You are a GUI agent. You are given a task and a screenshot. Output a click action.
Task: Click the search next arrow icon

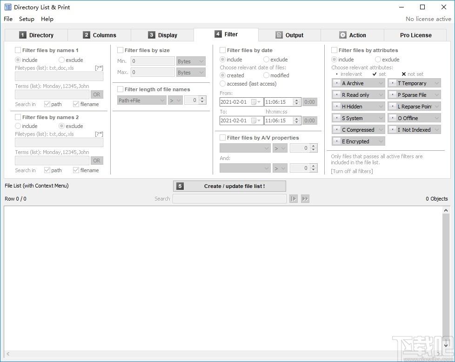tap(294, 199)
